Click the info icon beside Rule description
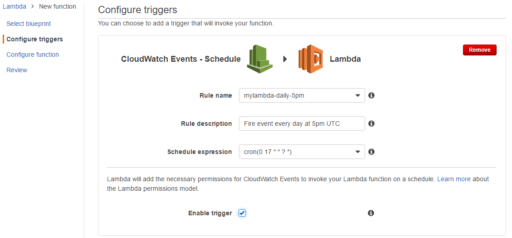The height and width of the screenshot is (238, 512). click(x=371, y=124)
